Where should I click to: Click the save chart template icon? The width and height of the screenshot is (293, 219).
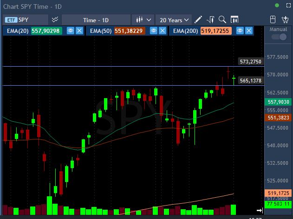tap(273, 19)
